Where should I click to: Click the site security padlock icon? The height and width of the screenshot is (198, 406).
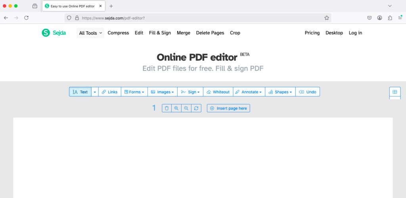pos(77,18)
